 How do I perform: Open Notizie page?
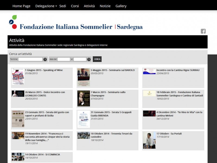[105, 6]
